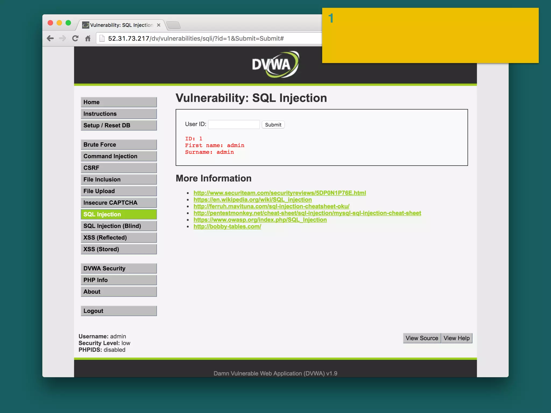Viewport: 551px width, 413px height.
Task: Click the browser back arrow
Action: point(50,38)
